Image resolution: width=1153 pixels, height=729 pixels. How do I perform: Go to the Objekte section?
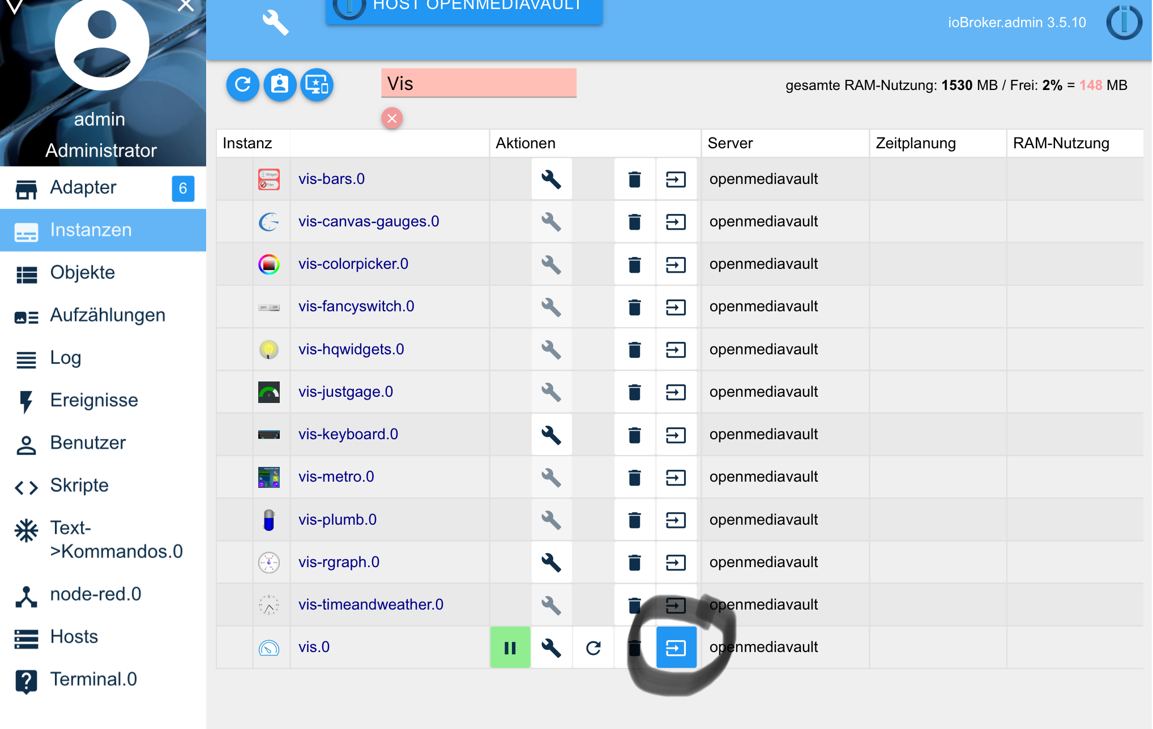[83, 273]
